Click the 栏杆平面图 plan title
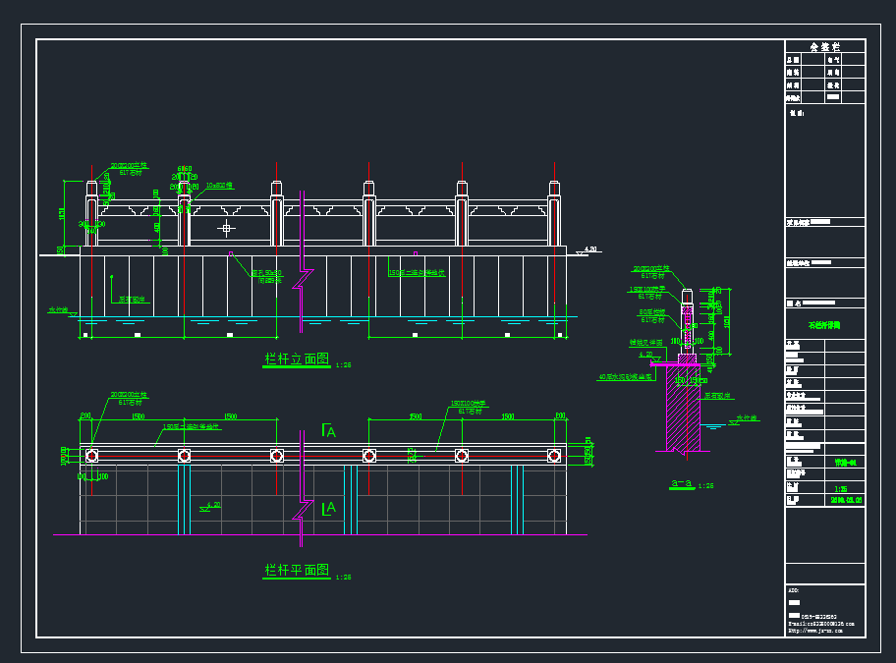 (x=296, y=571)
